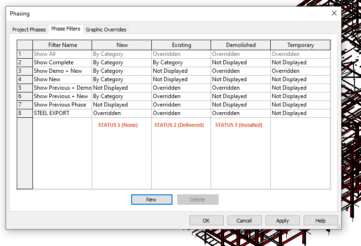Open Existing setting for Show New
The image size is (361, 246).
pyautogui.click(x=181, y=79)
